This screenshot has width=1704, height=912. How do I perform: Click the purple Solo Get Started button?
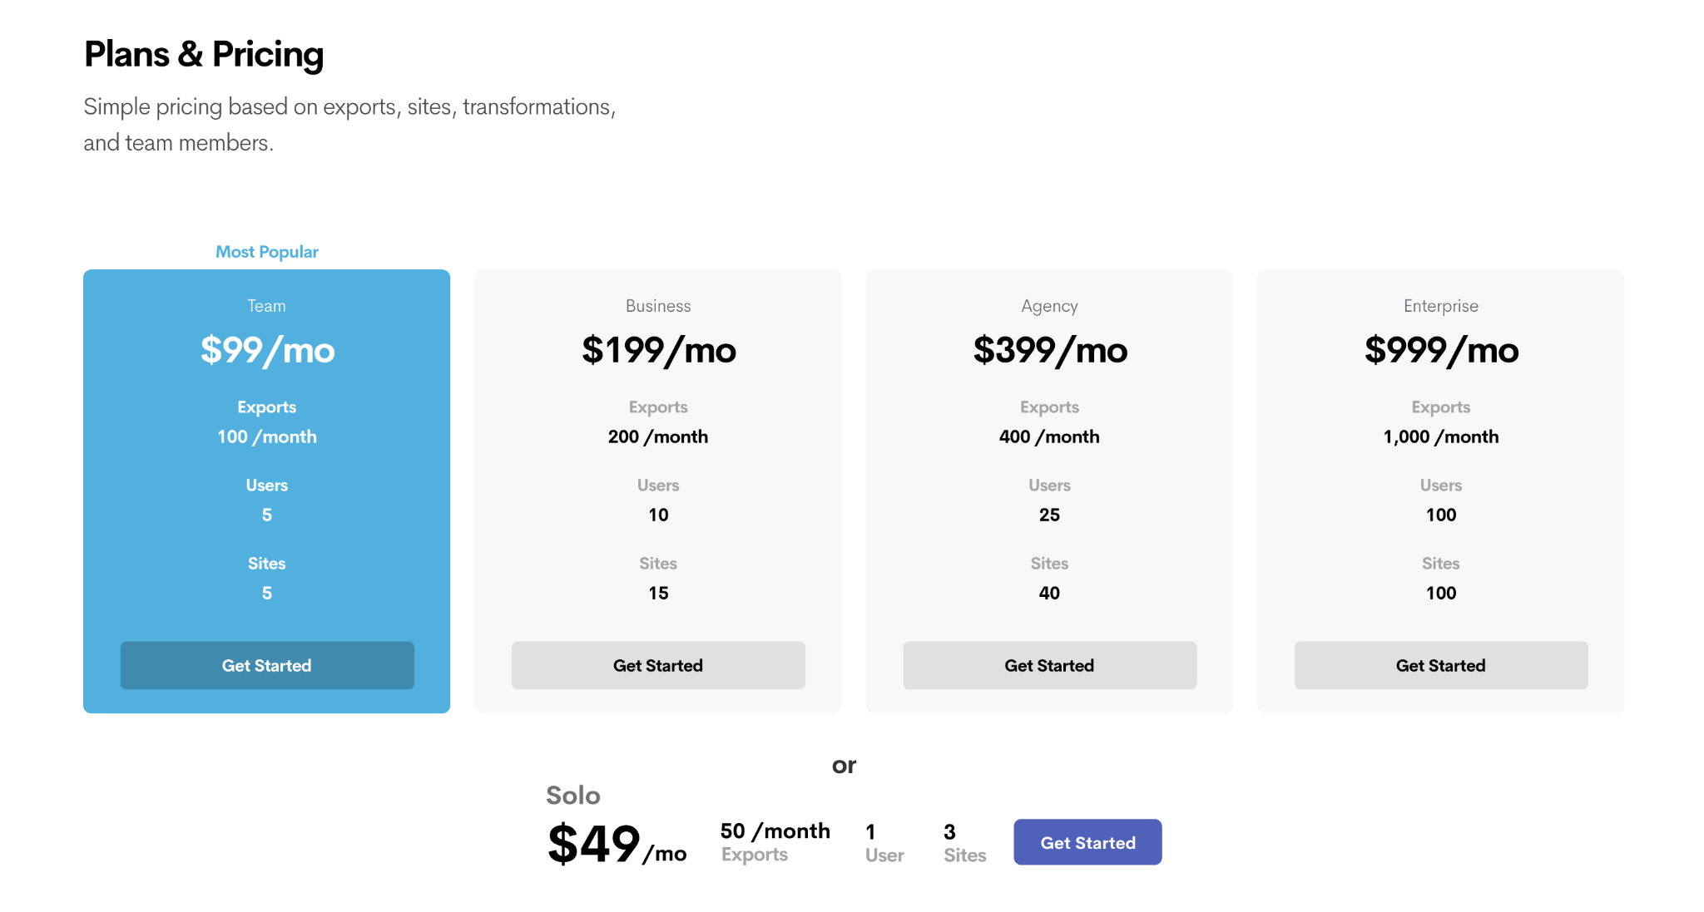coord(1087,842)
